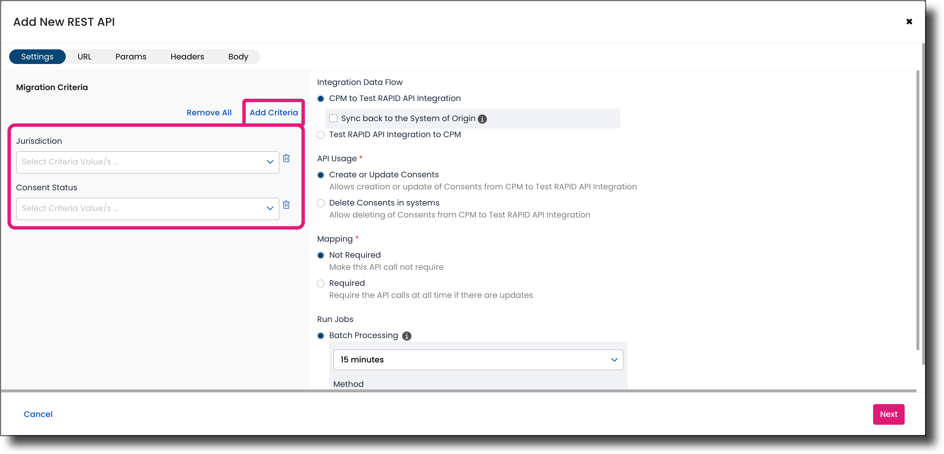
Task: Delete the Consent Status criteria trash icon
Action: point(287,205)
